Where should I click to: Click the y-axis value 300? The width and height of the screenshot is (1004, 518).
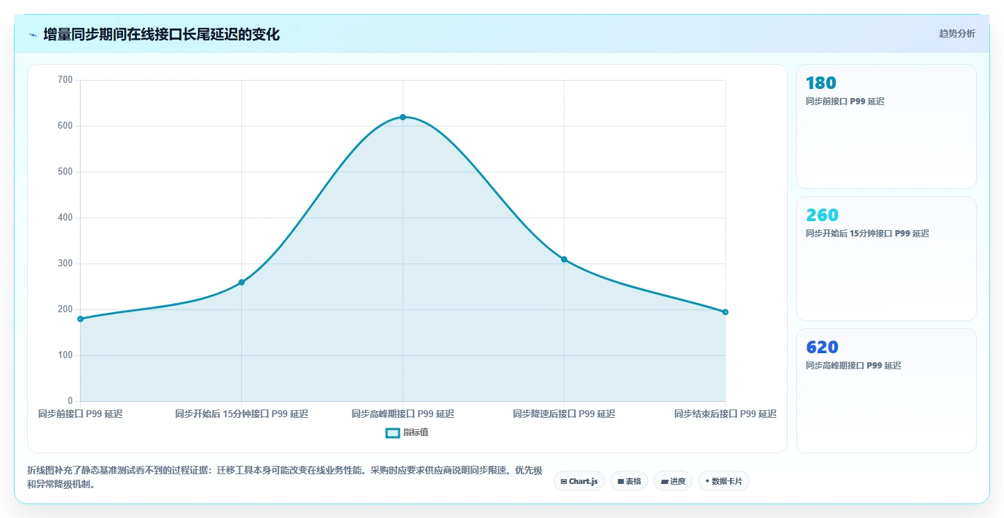click(x=65, y=264)
